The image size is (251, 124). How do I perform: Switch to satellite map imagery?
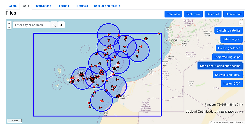(228, 30)
